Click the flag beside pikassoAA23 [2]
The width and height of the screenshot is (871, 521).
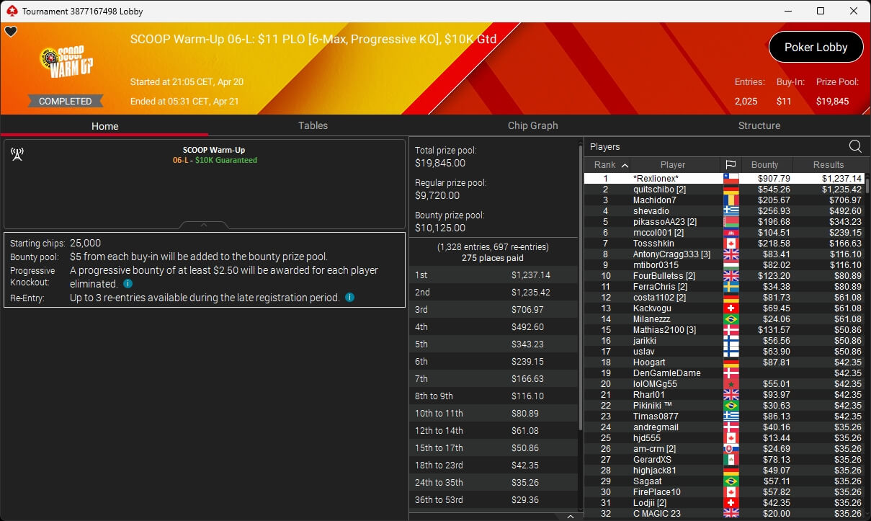click(731, 222)
